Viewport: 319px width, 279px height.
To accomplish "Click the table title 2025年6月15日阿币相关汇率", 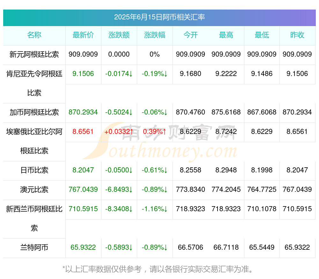I will [159, 17].
